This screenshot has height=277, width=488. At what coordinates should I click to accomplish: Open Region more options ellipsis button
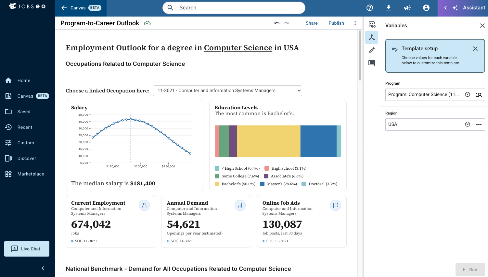(479, 125)
